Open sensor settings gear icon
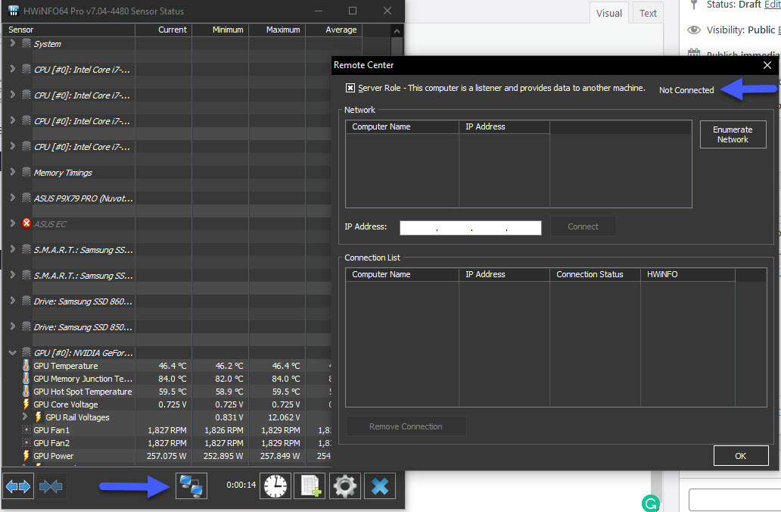Screen dimensions: 781x512 pos(344,485)
